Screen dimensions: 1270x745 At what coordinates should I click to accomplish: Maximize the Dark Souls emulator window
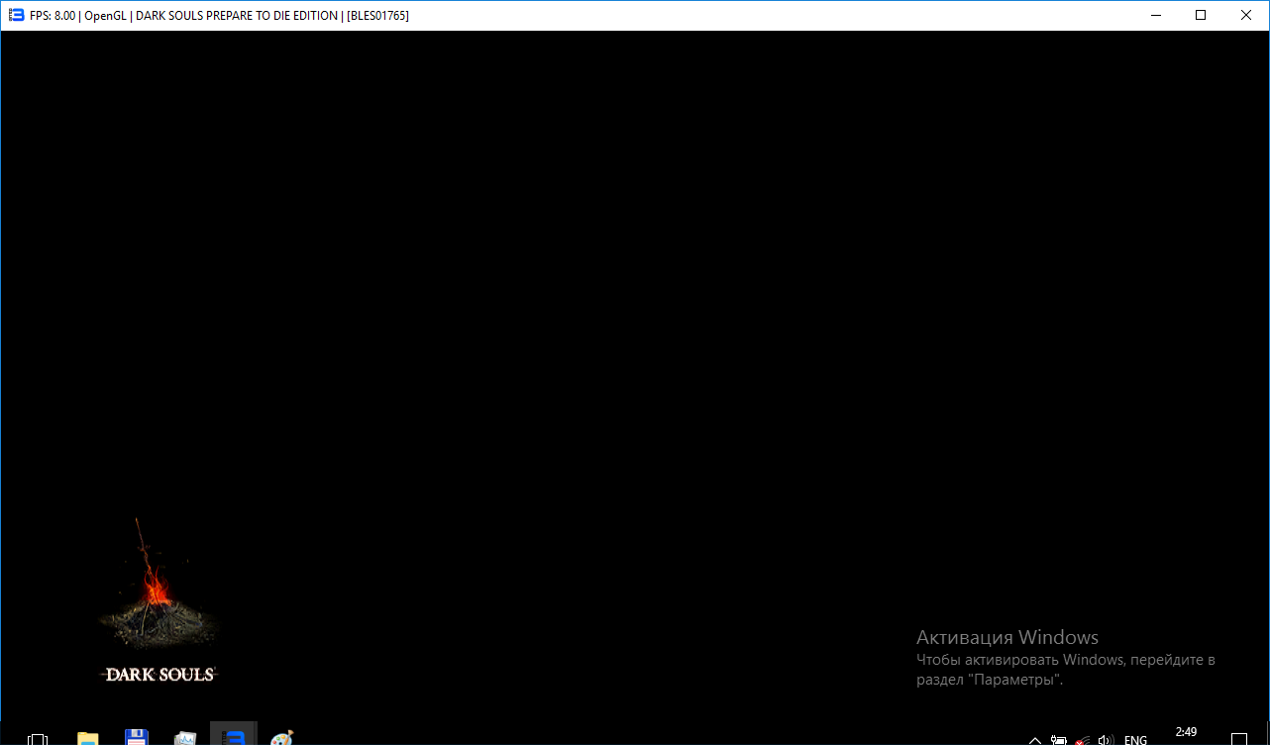(x=1201, y=15)
